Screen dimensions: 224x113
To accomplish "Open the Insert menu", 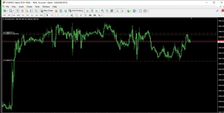I will pos(21,7).
